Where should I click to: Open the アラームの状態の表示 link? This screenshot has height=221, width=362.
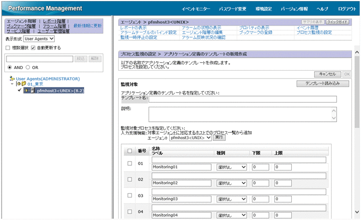[x=201, y=28]
